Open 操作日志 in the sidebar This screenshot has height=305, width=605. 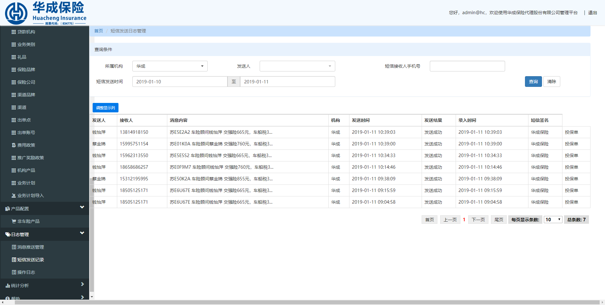click(26, 272)
